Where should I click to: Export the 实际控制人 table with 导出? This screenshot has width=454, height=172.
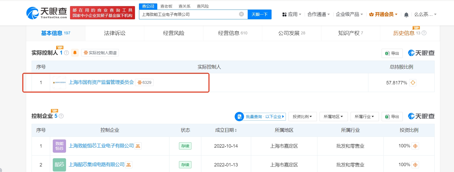tap(392, 53)
